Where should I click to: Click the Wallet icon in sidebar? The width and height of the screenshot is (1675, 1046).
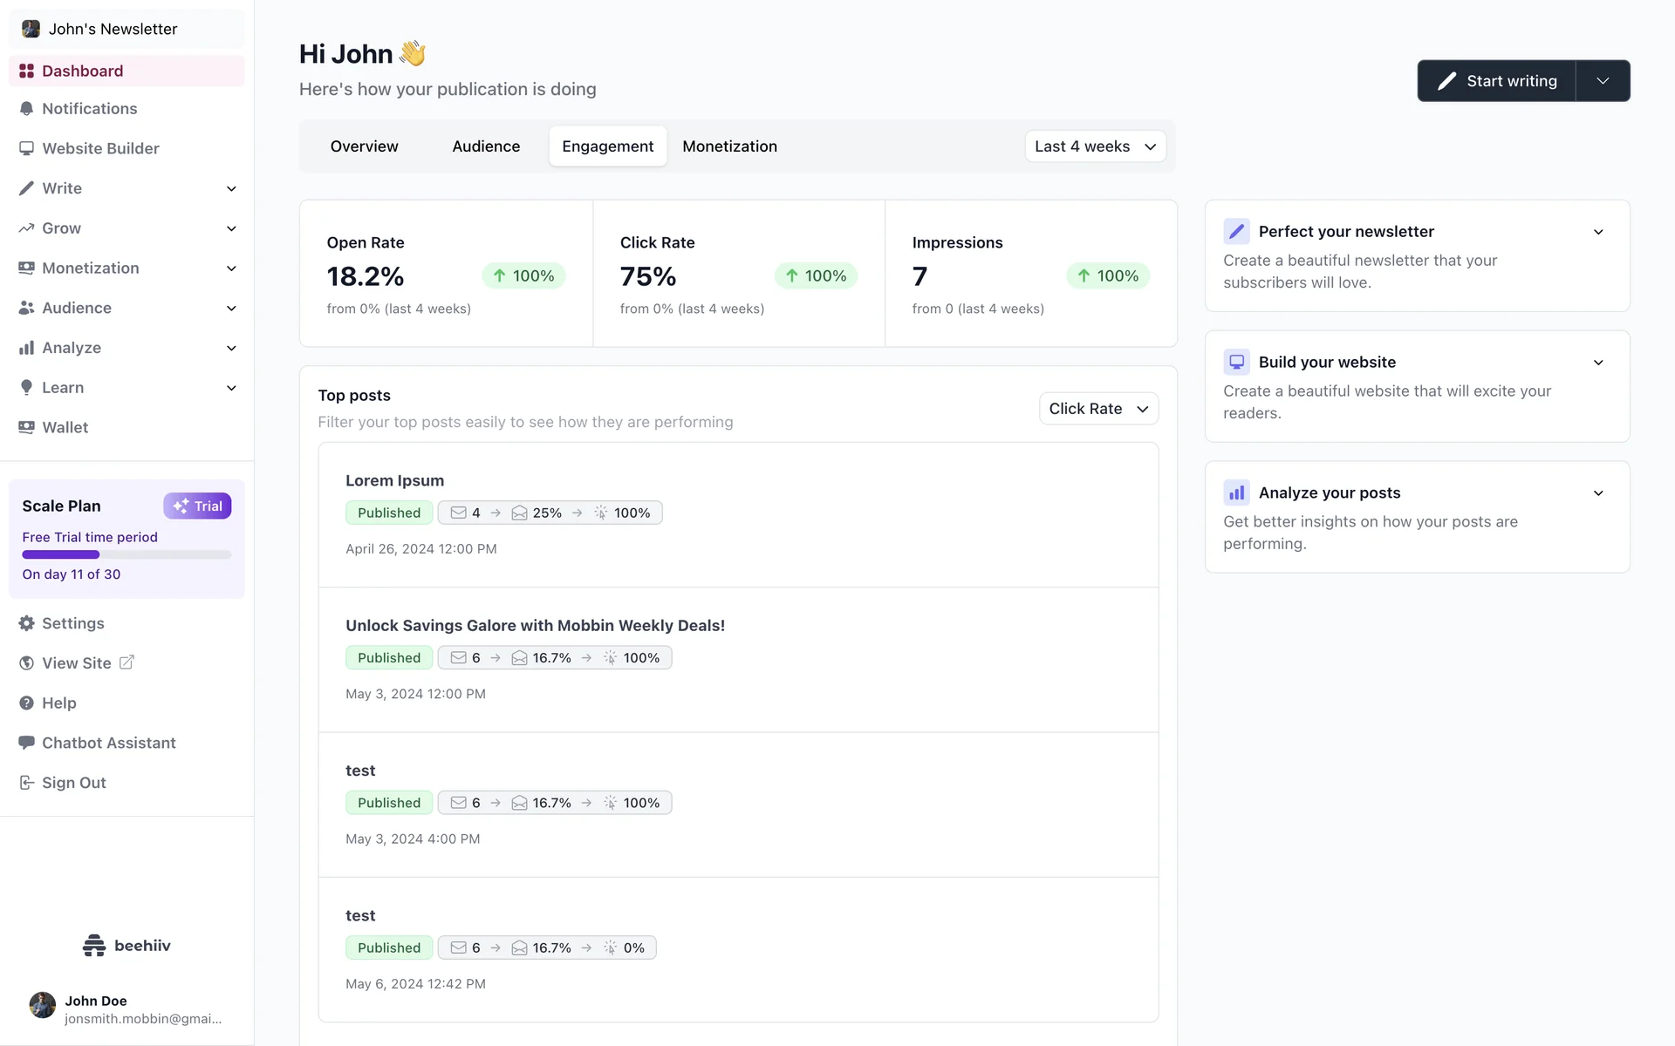(26, 427)
